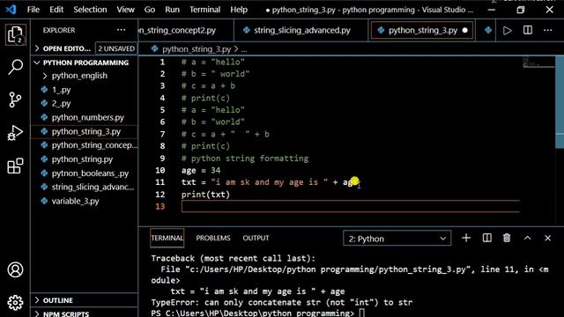Screen dimensions: 564x317
Task: Open the View menu
Action: [x=125, y=10]
